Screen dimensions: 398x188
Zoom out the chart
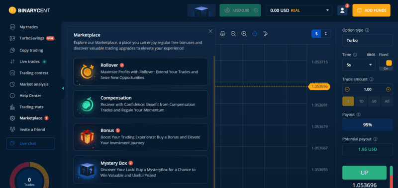click(x=233, y=34)
